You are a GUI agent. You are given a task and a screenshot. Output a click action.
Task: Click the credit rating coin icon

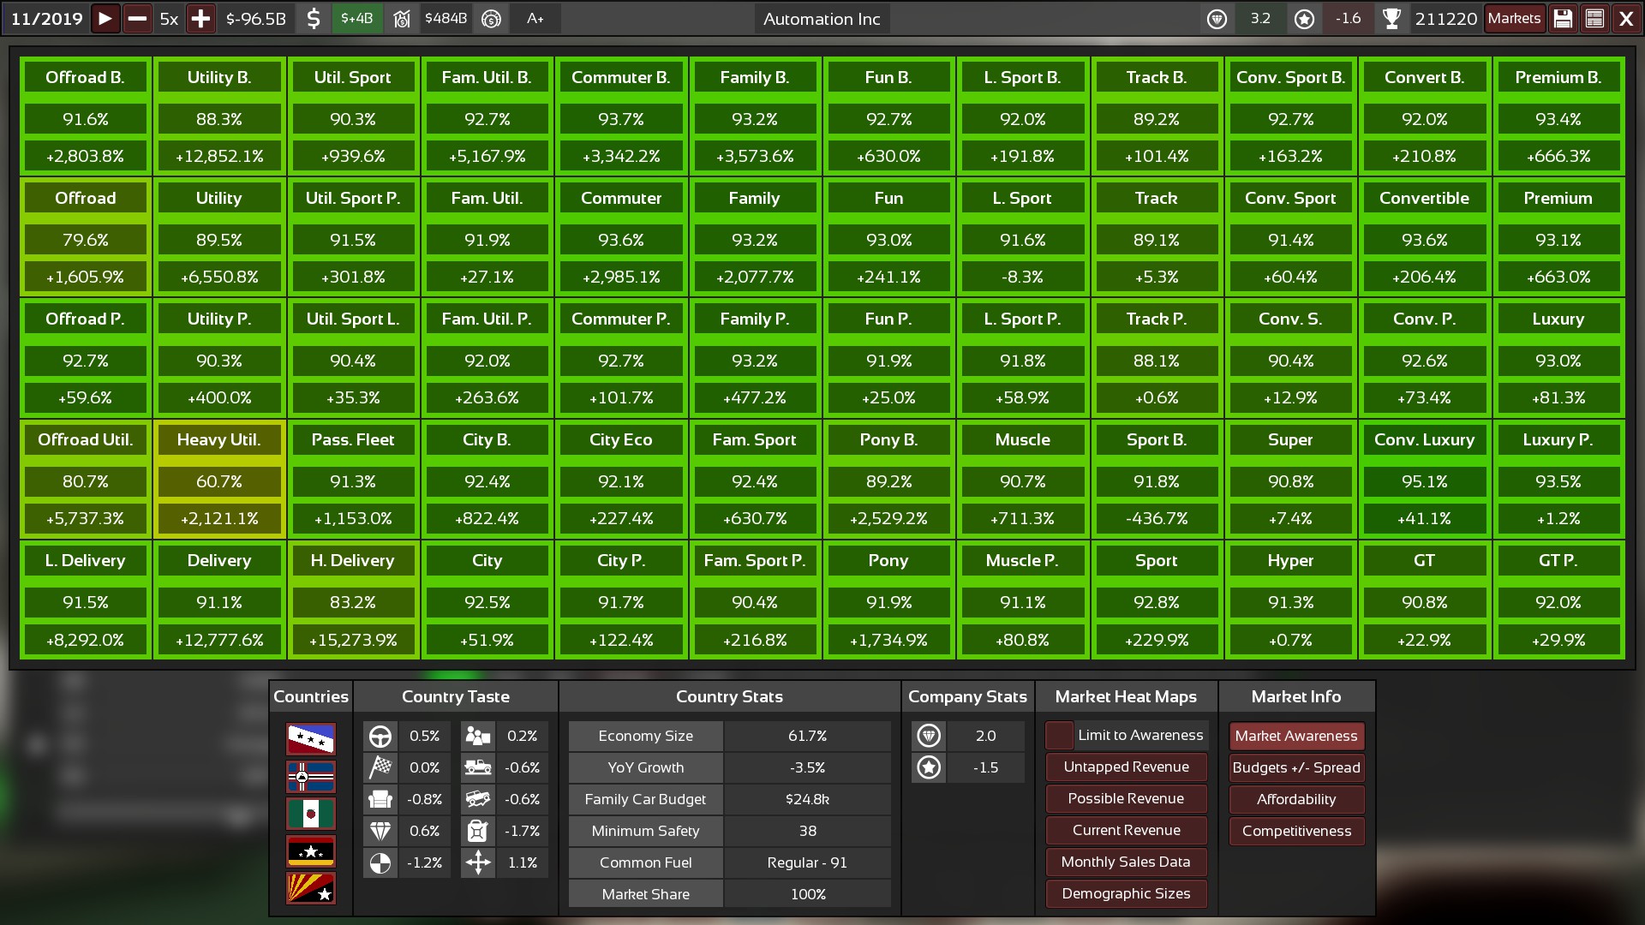491,19
